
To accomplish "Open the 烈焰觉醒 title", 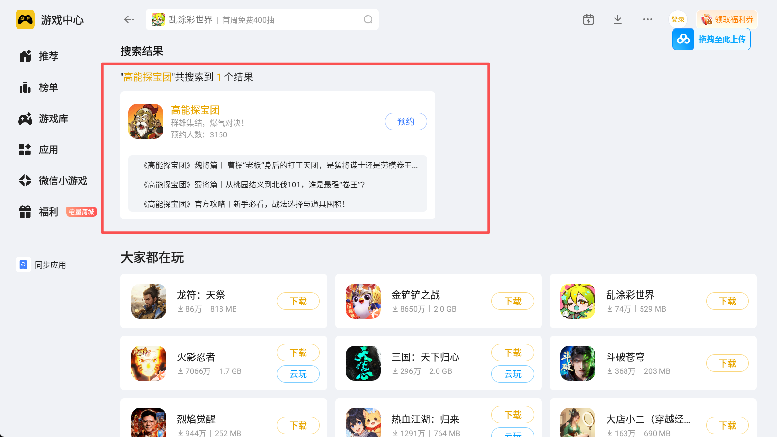I will 196,419.
